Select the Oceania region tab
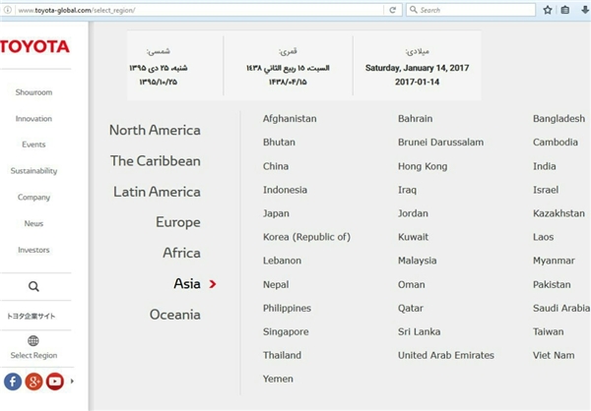591x411 pixels. coord(175,315)
